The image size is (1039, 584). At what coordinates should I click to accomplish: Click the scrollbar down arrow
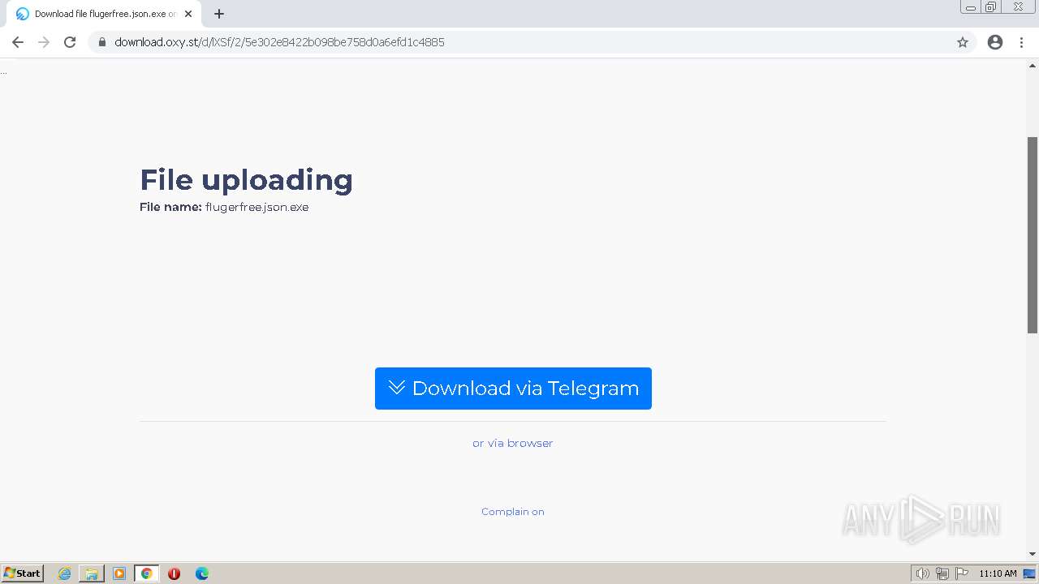click(x=1033, y=555)
